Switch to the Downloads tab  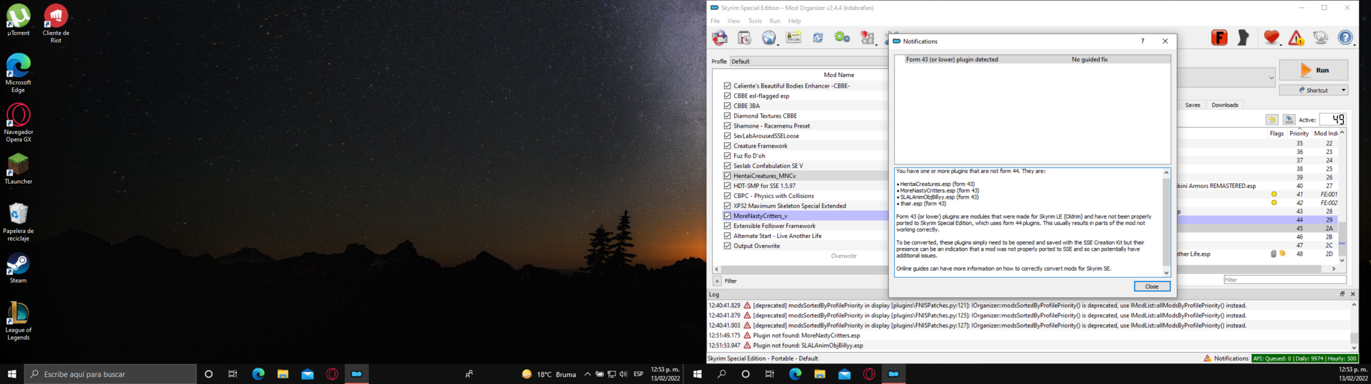pyautogui.click(x=1225, y=105)
